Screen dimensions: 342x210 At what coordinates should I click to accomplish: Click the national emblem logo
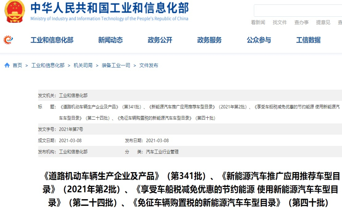[15, 11]
